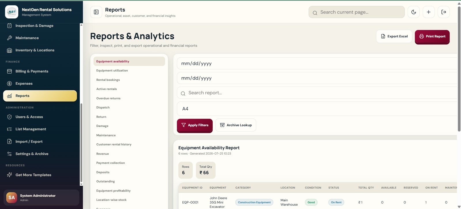Click the Get More Templates sparkle icon
Image resolution: width=461 pixels, height=209 pixels.
coord(10,175)
